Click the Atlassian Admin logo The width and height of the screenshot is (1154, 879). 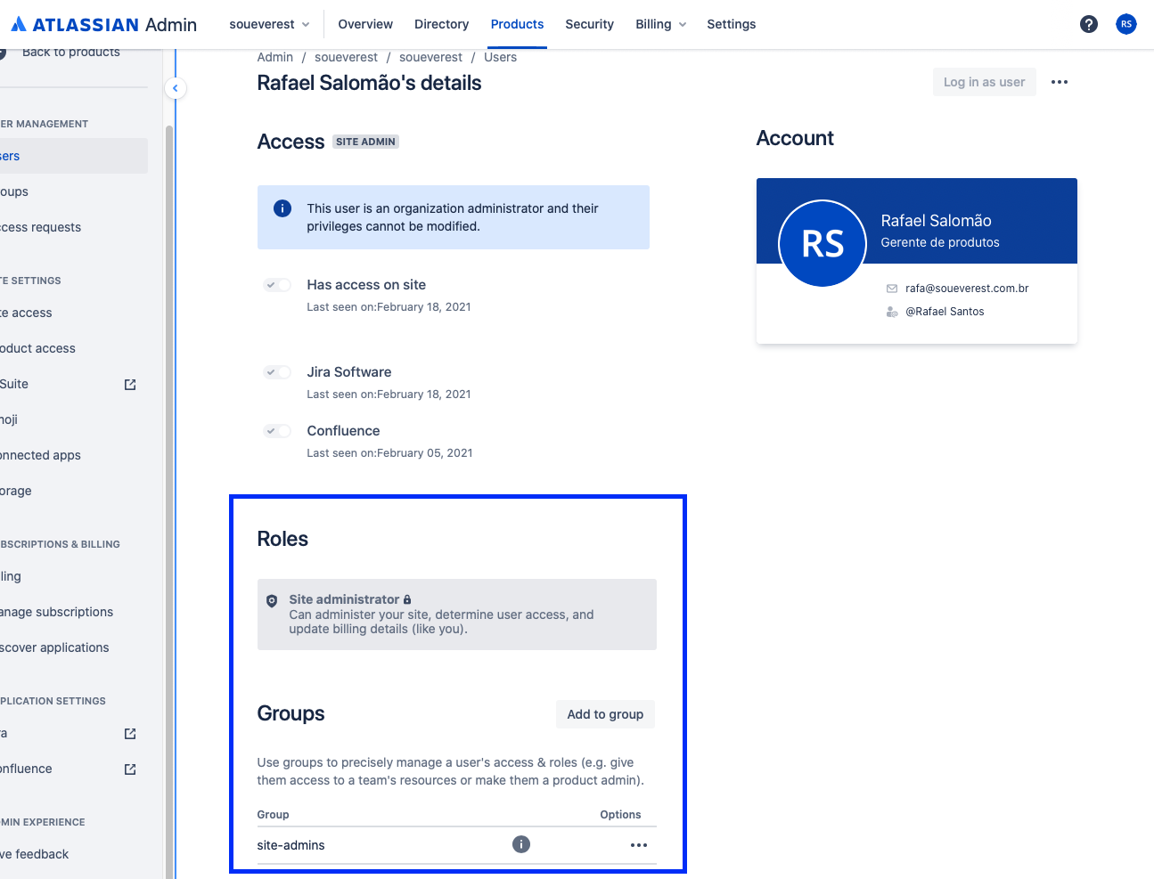pyautogui.click(x=103, y=24)
